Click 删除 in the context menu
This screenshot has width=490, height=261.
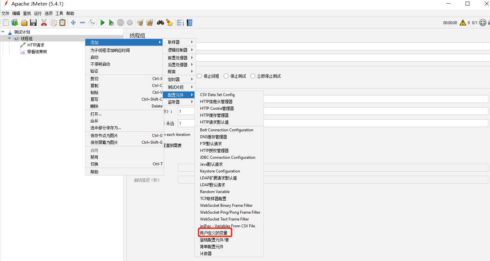point(94,106)
